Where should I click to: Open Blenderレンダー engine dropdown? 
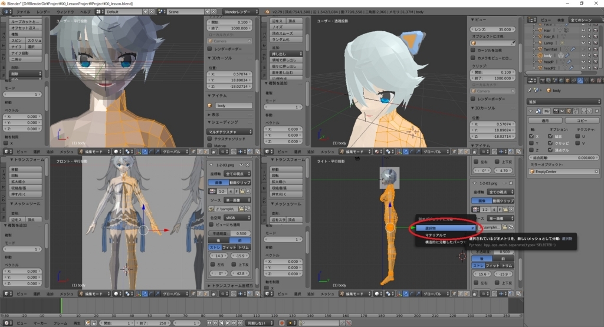241,12
